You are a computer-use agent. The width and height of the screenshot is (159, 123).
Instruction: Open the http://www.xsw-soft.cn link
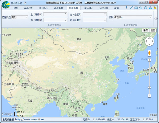tap(29, 120)
